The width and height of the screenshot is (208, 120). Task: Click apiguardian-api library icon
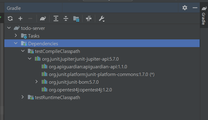click(x=45, y=66)
